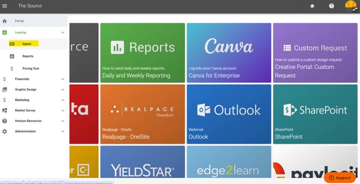Open the edge2learn tile
The width and height of the screenshot is (360, 184).
(229, 162)
